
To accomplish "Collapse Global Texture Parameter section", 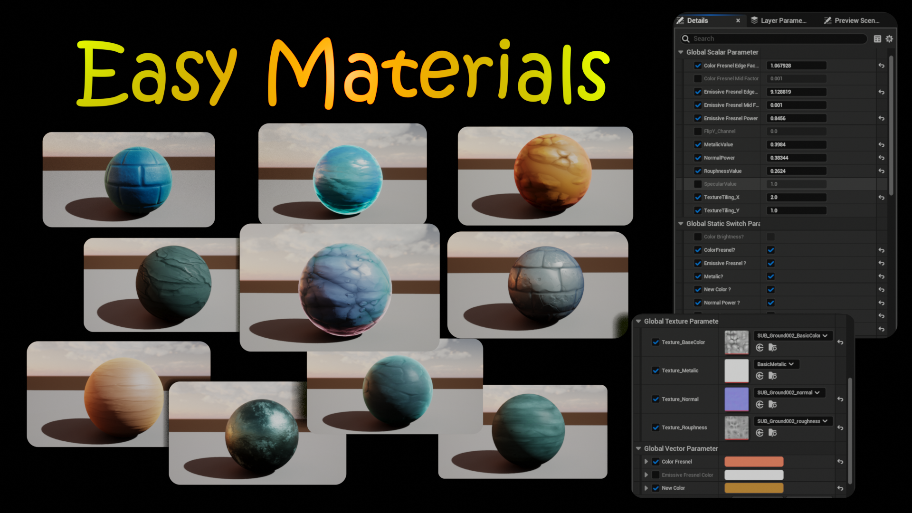I will (x=638, y=322).
